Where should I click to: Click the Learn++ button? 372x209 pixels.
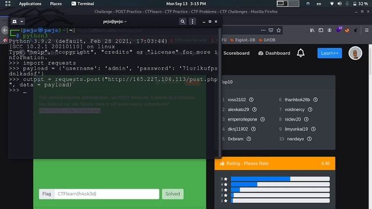point(330,53)
